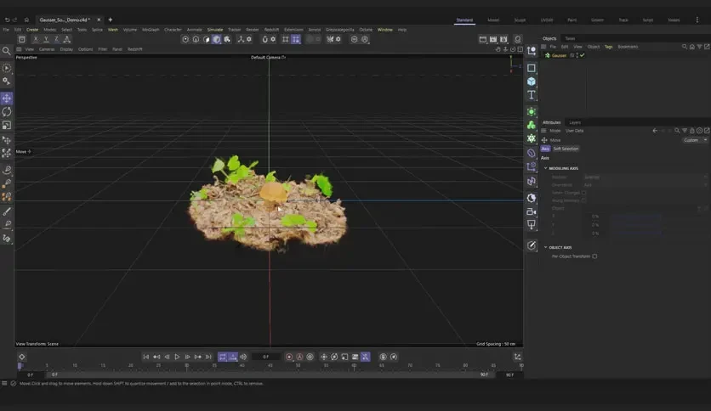Toggle the Per-Object Transform checkbox
This screenshot has width=711, height=411.
[594, 256]
